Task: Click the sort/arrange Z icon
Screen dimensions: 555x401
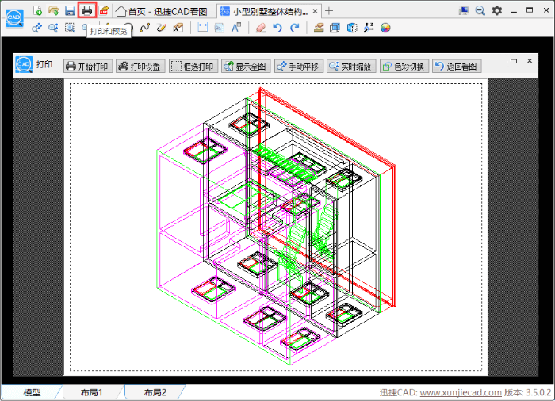Action: 369,28
